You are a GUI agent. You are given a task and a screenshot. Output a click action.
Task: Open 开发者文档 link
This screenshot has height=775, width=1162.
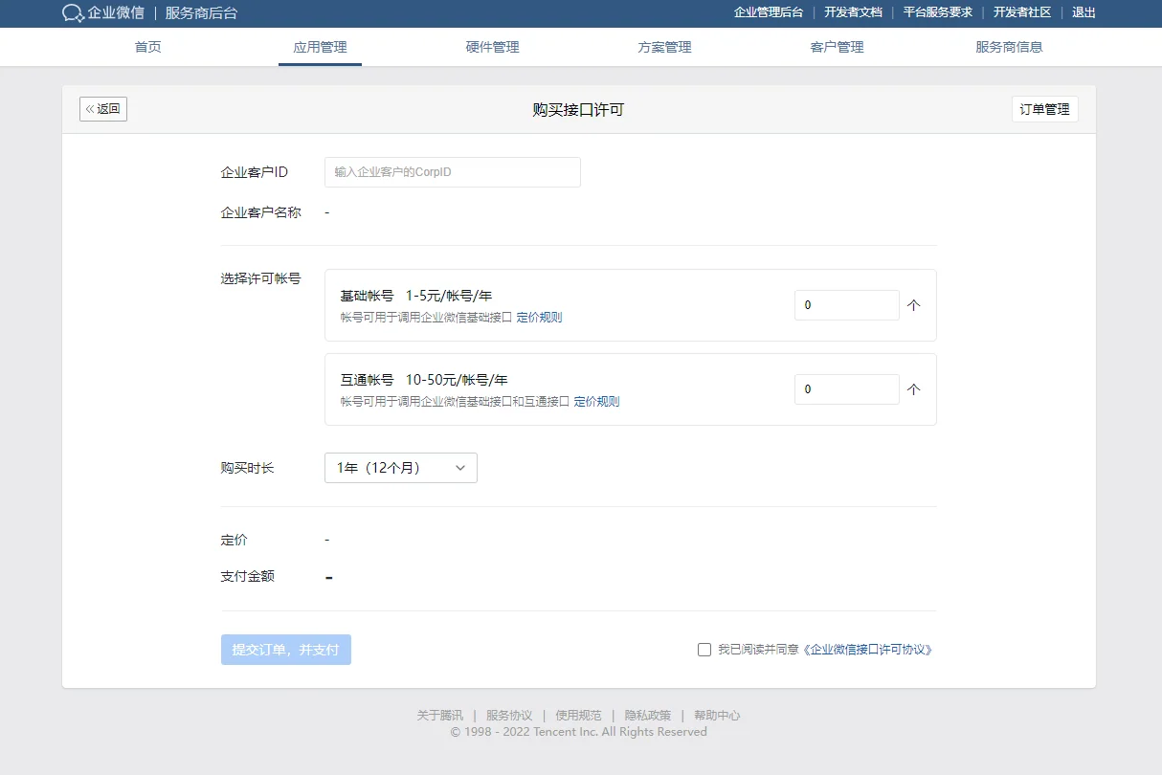853,12
